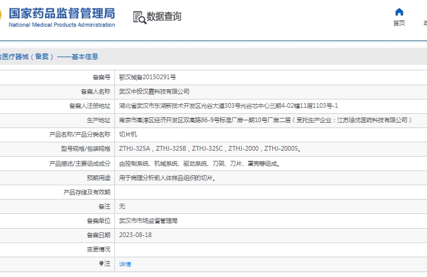427x277 pixels.
Task: Open the 数据查询 search icon
Action: pos(140,18)
